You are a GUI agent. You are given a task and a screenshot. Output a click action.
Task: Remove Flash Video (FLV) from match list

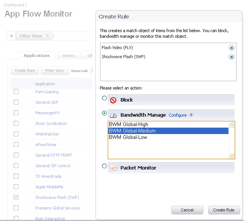231,48
